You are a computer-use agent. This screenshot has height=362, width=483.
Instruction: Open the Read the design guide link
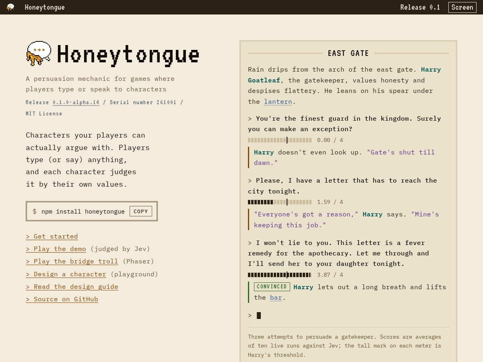coord(72,286)
